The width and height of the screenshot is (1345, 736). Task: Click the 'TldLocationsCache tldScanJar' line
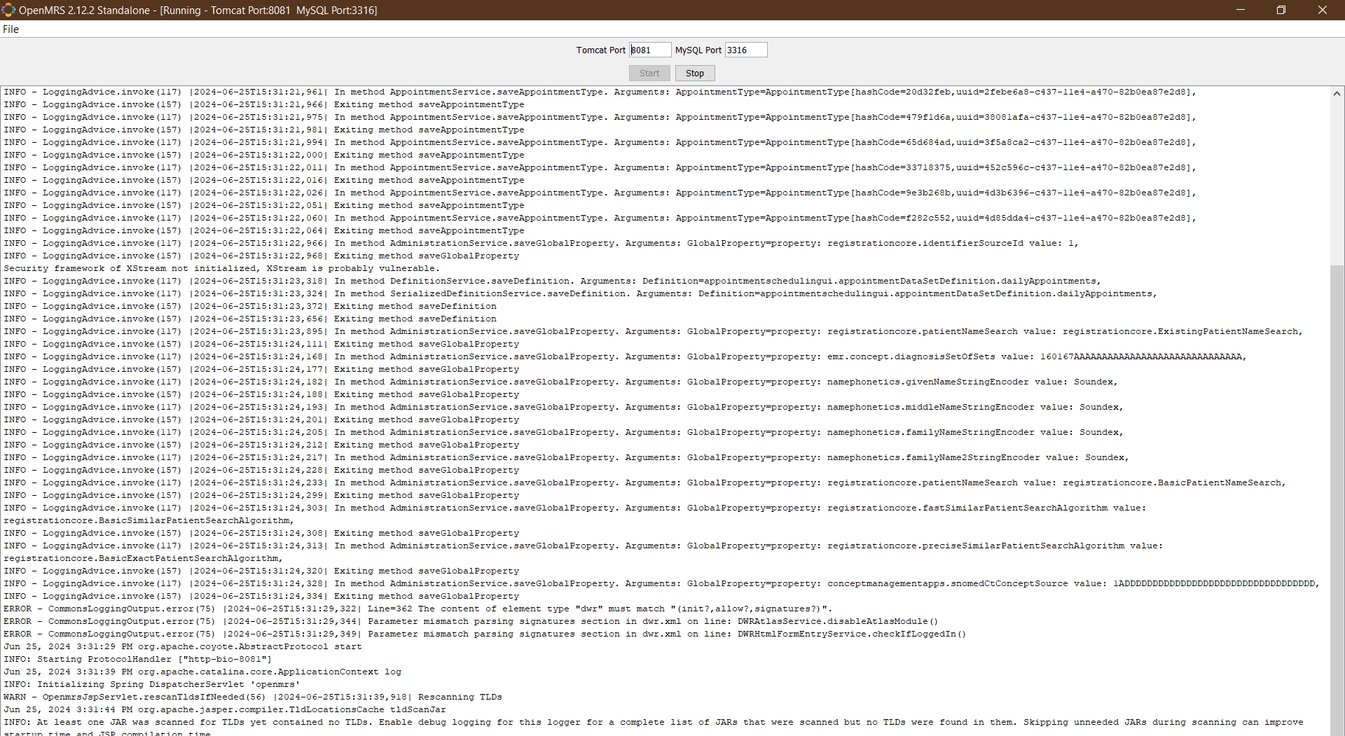(225, 710)
